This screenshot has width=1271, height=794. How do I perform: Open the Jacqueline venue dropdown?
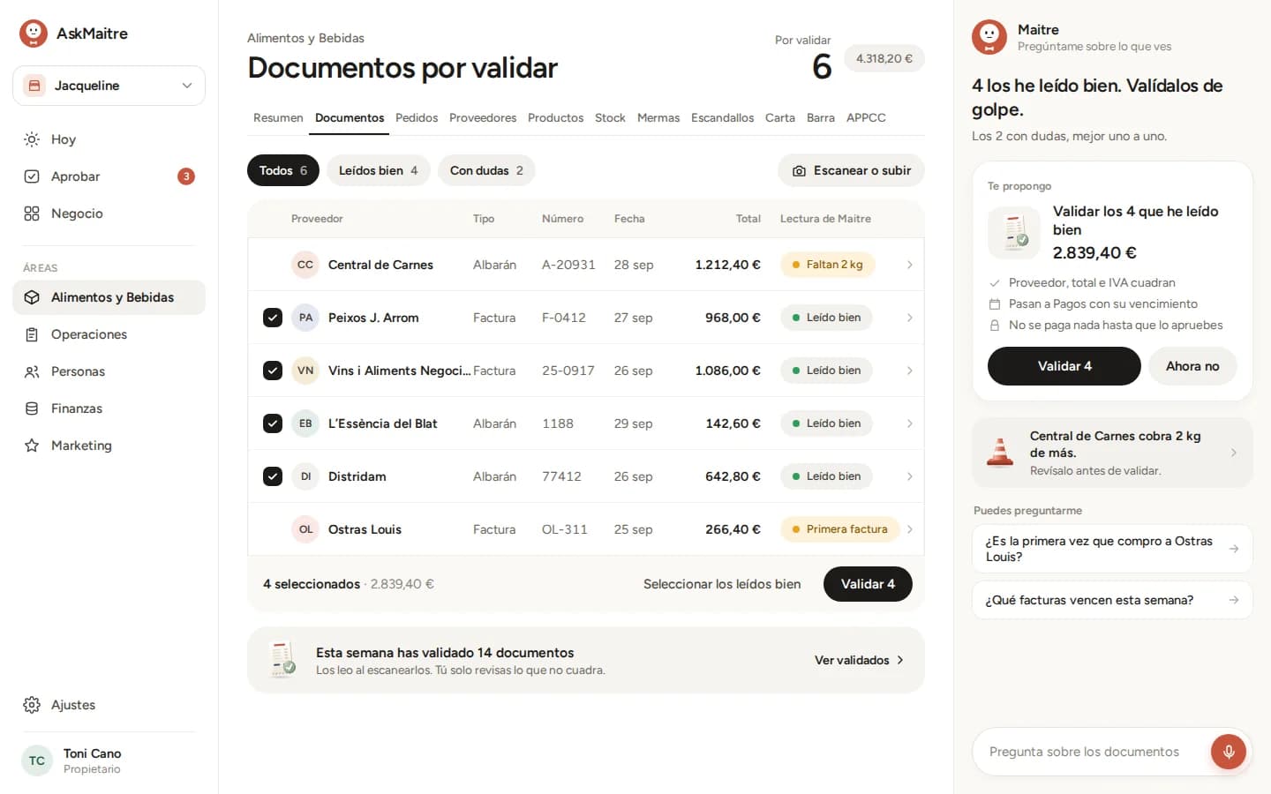click(x=109, y=86)
